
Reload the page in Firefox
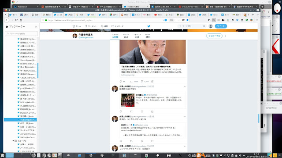click(16, 20)
